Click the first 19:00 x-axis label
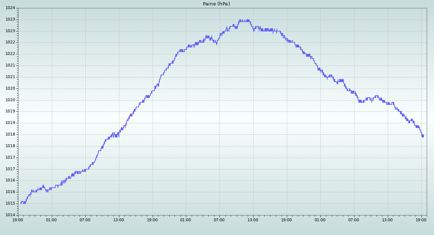This screenshot has height=235, width=434. 18,219
